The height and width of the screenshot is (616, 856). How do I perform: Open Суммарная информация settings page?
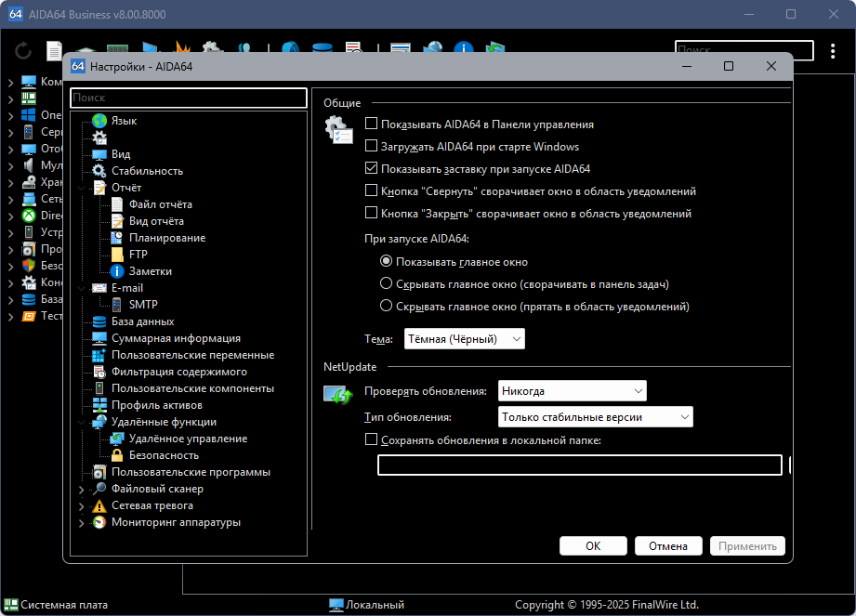click(x=176, y=338)
